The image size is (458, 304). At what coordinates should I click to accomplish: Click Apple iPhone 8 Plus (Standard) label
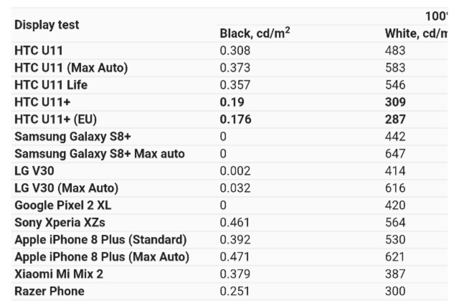(x=101, y=240)
